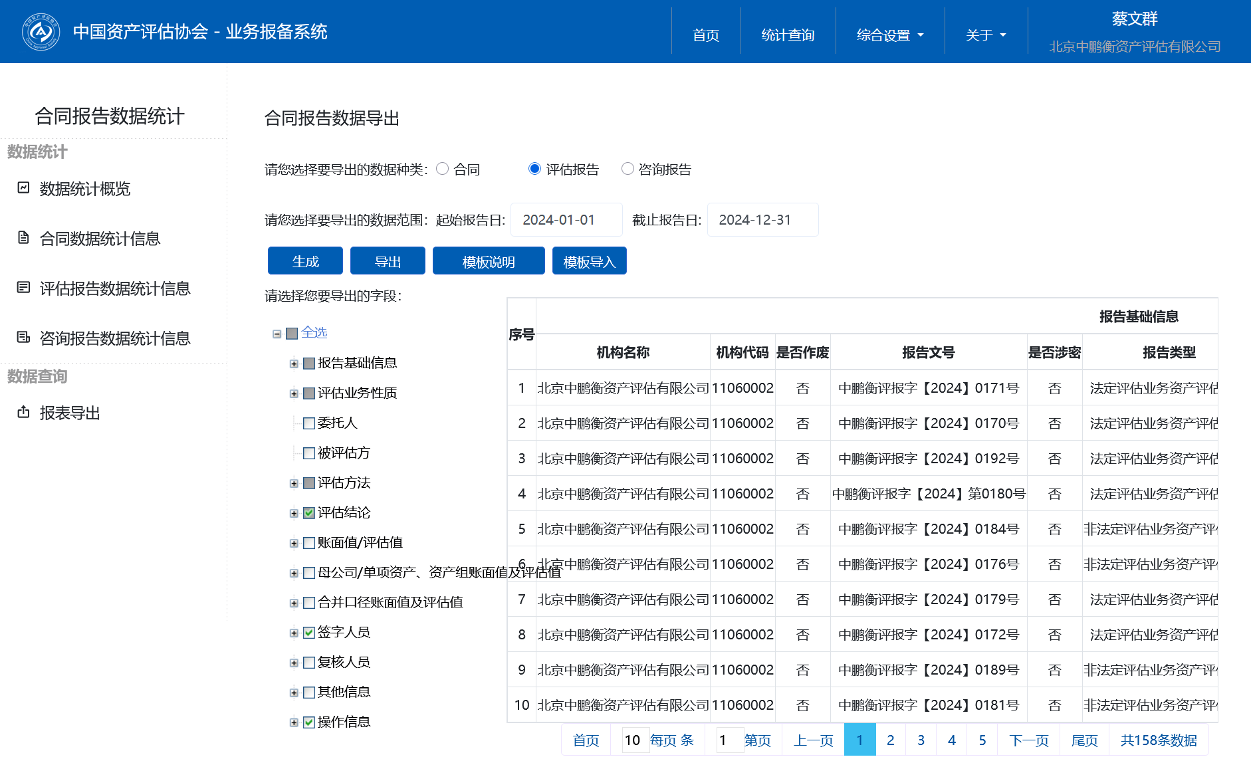
Task: Open 首页 in the top navigation bar
Action: click(x=705, y=35)
